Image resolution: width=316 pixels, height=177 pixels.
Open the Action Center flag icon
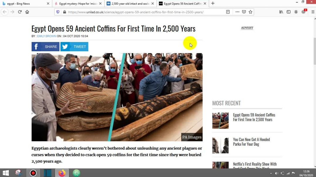[x=294, y=173]
